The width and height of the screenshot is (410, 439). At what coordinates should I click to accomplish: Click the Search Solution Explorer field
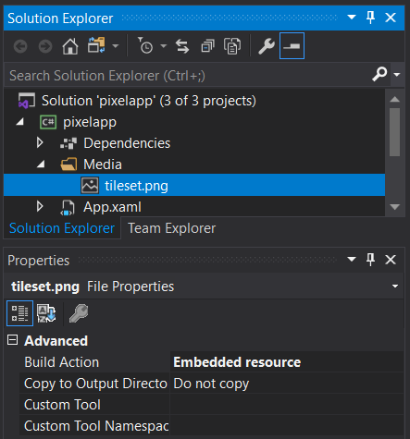[188, 76]
